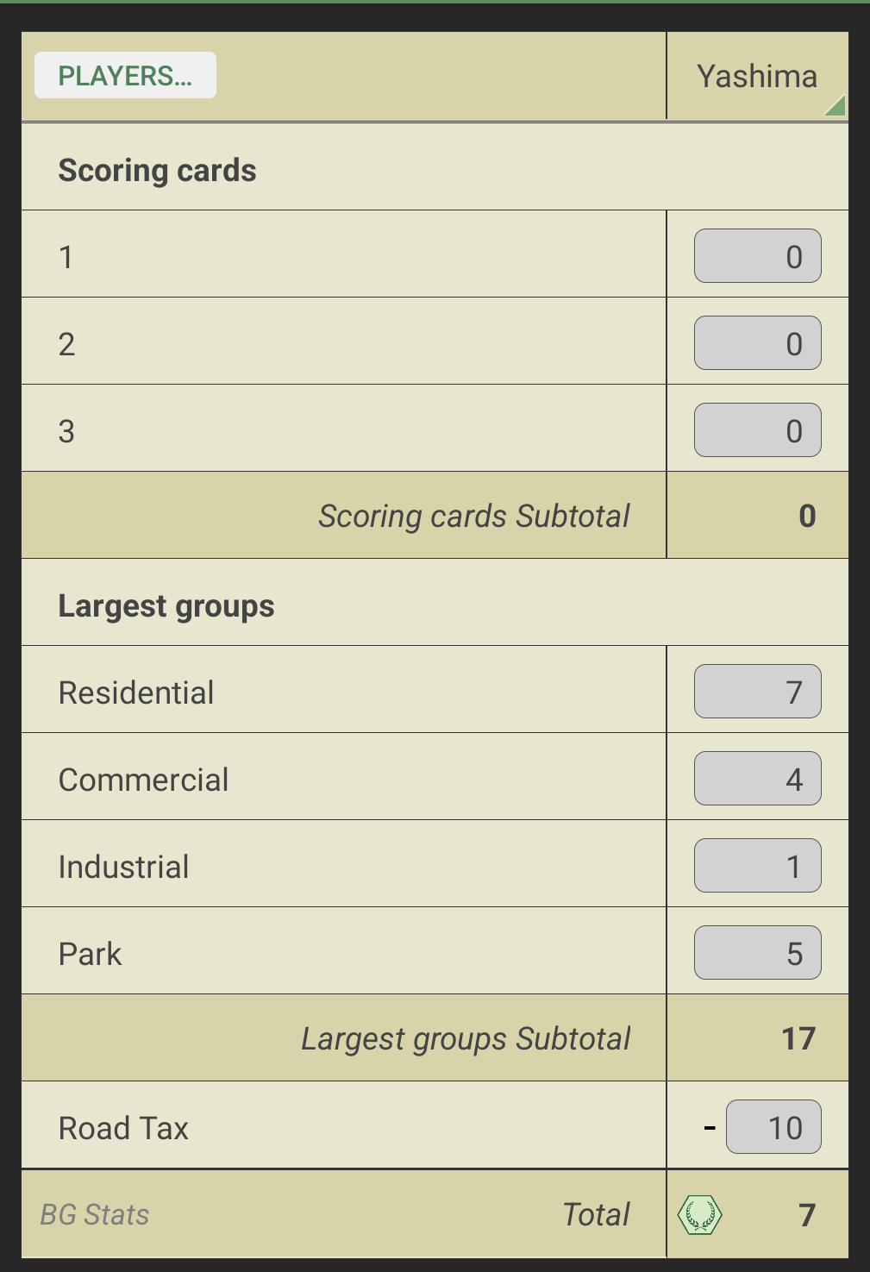Click the BG Stats label

point(95,1214)
